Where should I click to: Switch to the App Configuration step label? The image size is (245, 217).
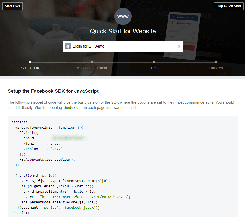pos(92,68)
